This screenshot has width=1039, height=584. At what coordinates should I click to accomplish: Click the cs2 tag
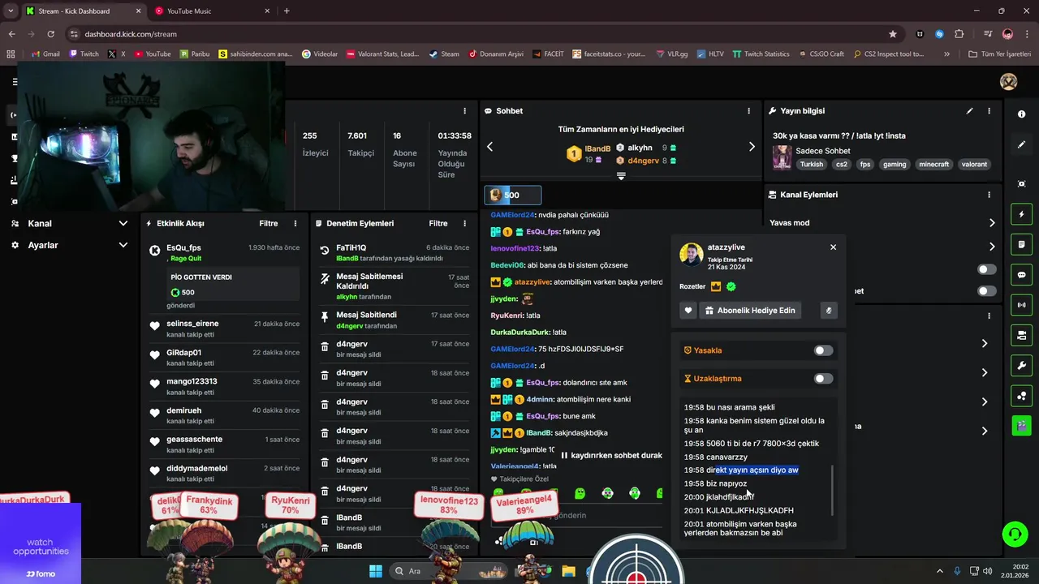point(842,164)
